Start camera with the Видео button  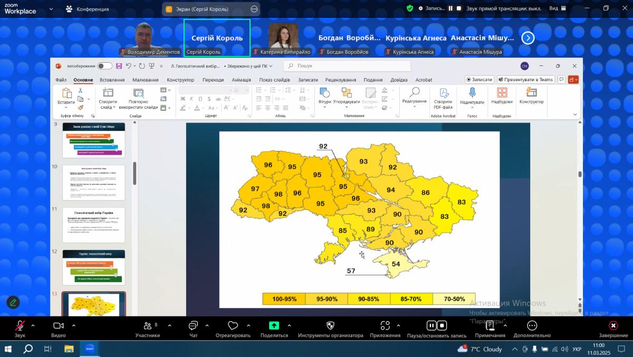[x=58, y=326]
